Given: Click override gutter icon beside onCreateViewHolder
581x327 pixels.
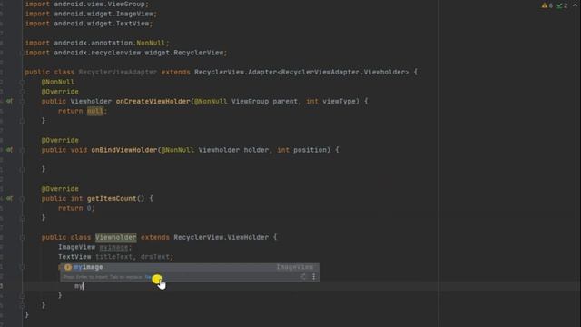Looking at the screenshot, I should tap(9, 101).
